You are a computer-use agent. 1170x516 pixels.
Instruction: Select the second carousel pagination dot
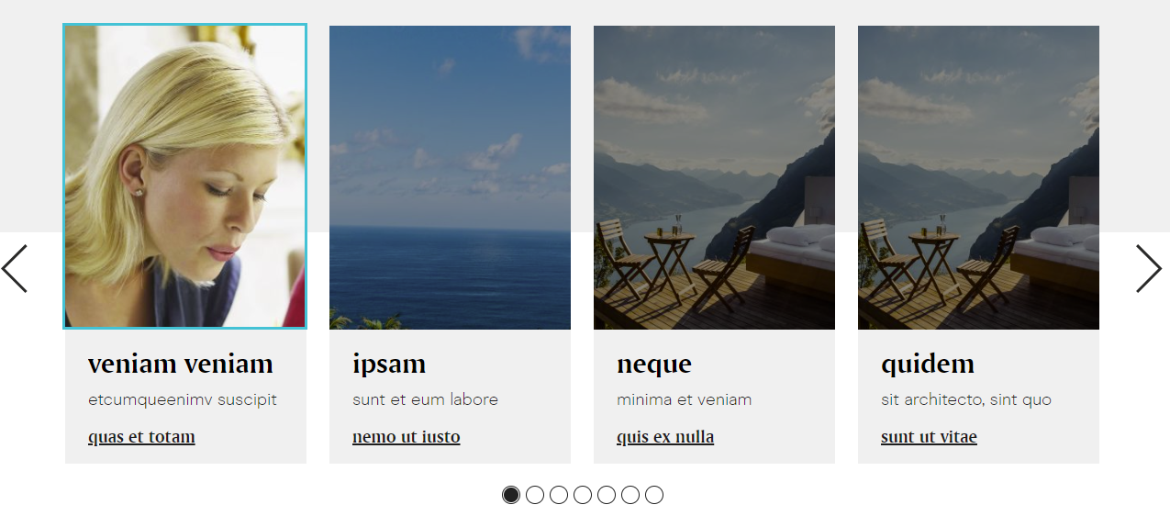click(535, 495)
